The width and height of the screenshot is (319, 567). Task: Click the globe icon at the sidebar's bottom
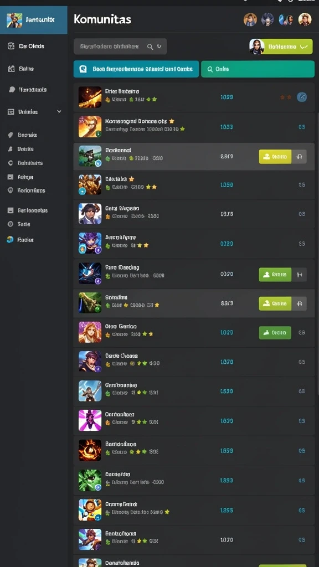[10, 239]
